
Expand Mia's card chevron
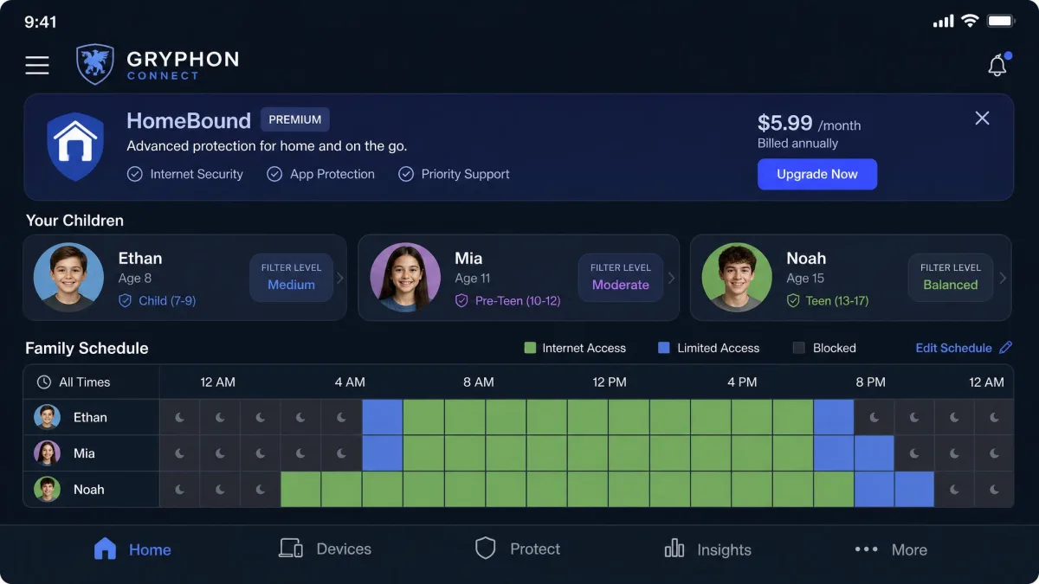(x=671, y=278)
